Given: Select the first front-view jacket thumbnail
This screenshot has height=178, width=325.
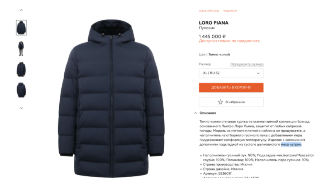Looking at the screenshot, I should pyautogui.click(x=21, y=27).
